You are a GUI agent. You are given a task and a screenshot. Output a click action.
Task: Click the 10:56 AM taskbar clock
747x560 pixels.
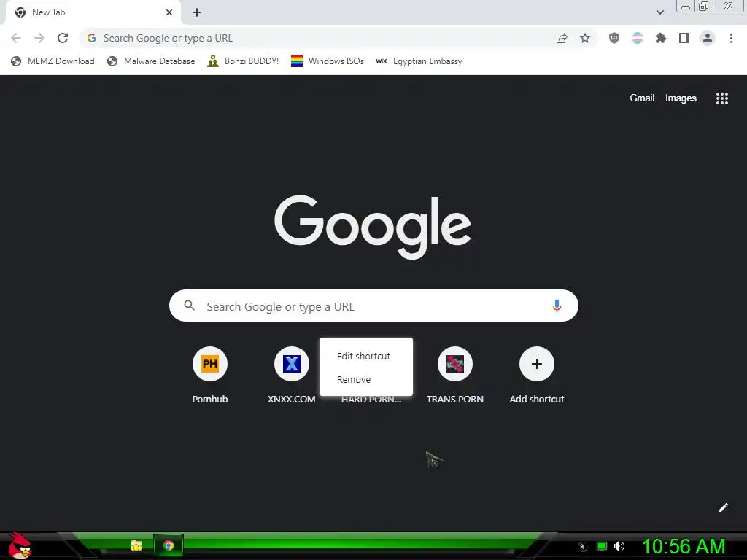(x=684, y=546)
